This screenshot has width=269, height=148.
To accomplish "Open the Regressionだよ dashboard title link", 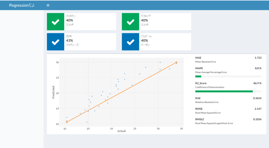I will coord(22,5).
